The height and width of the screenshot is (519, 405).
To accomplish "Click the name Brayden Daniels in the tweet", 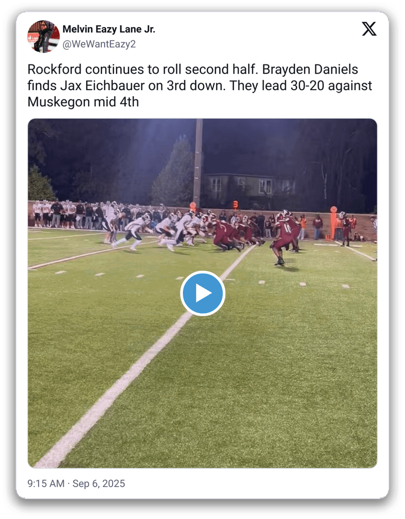I will (310, 69).
